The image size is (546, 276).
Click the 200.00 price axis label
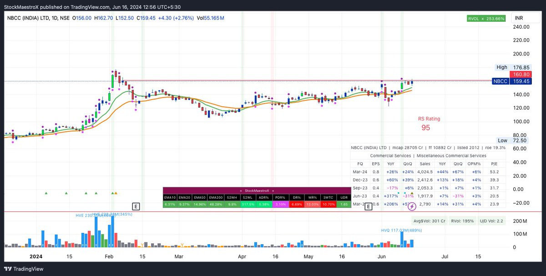(521, 54)
